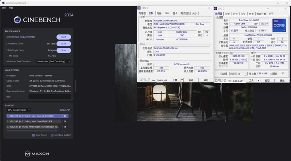This screenshot has height=161, width=291.
Task: Open the CPU (Single Core) ranking dropdown
Action: 19,110
